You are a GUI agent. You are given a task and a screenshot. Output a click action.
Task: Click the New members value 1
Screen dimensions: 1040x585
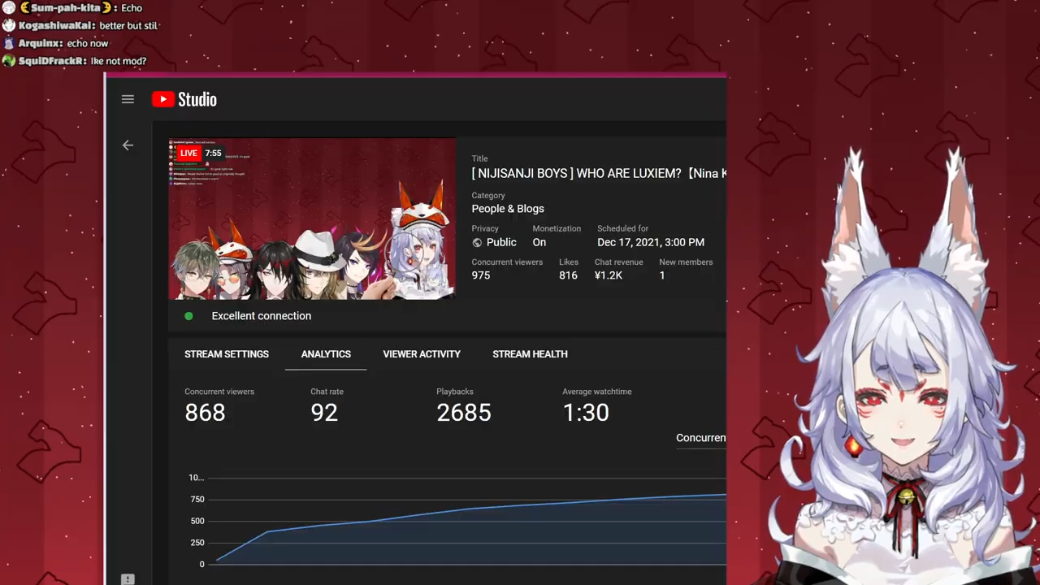point(662,275)
